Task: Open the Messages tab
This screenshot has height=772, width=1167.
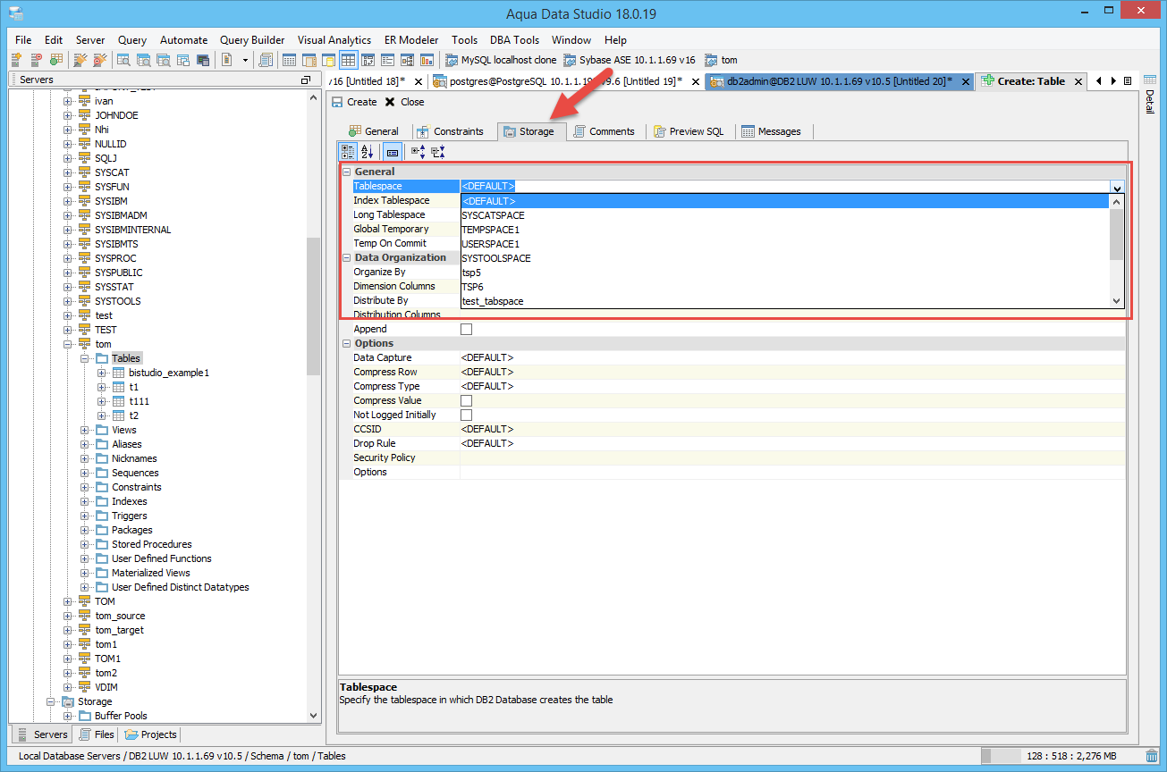Action: 770,131
